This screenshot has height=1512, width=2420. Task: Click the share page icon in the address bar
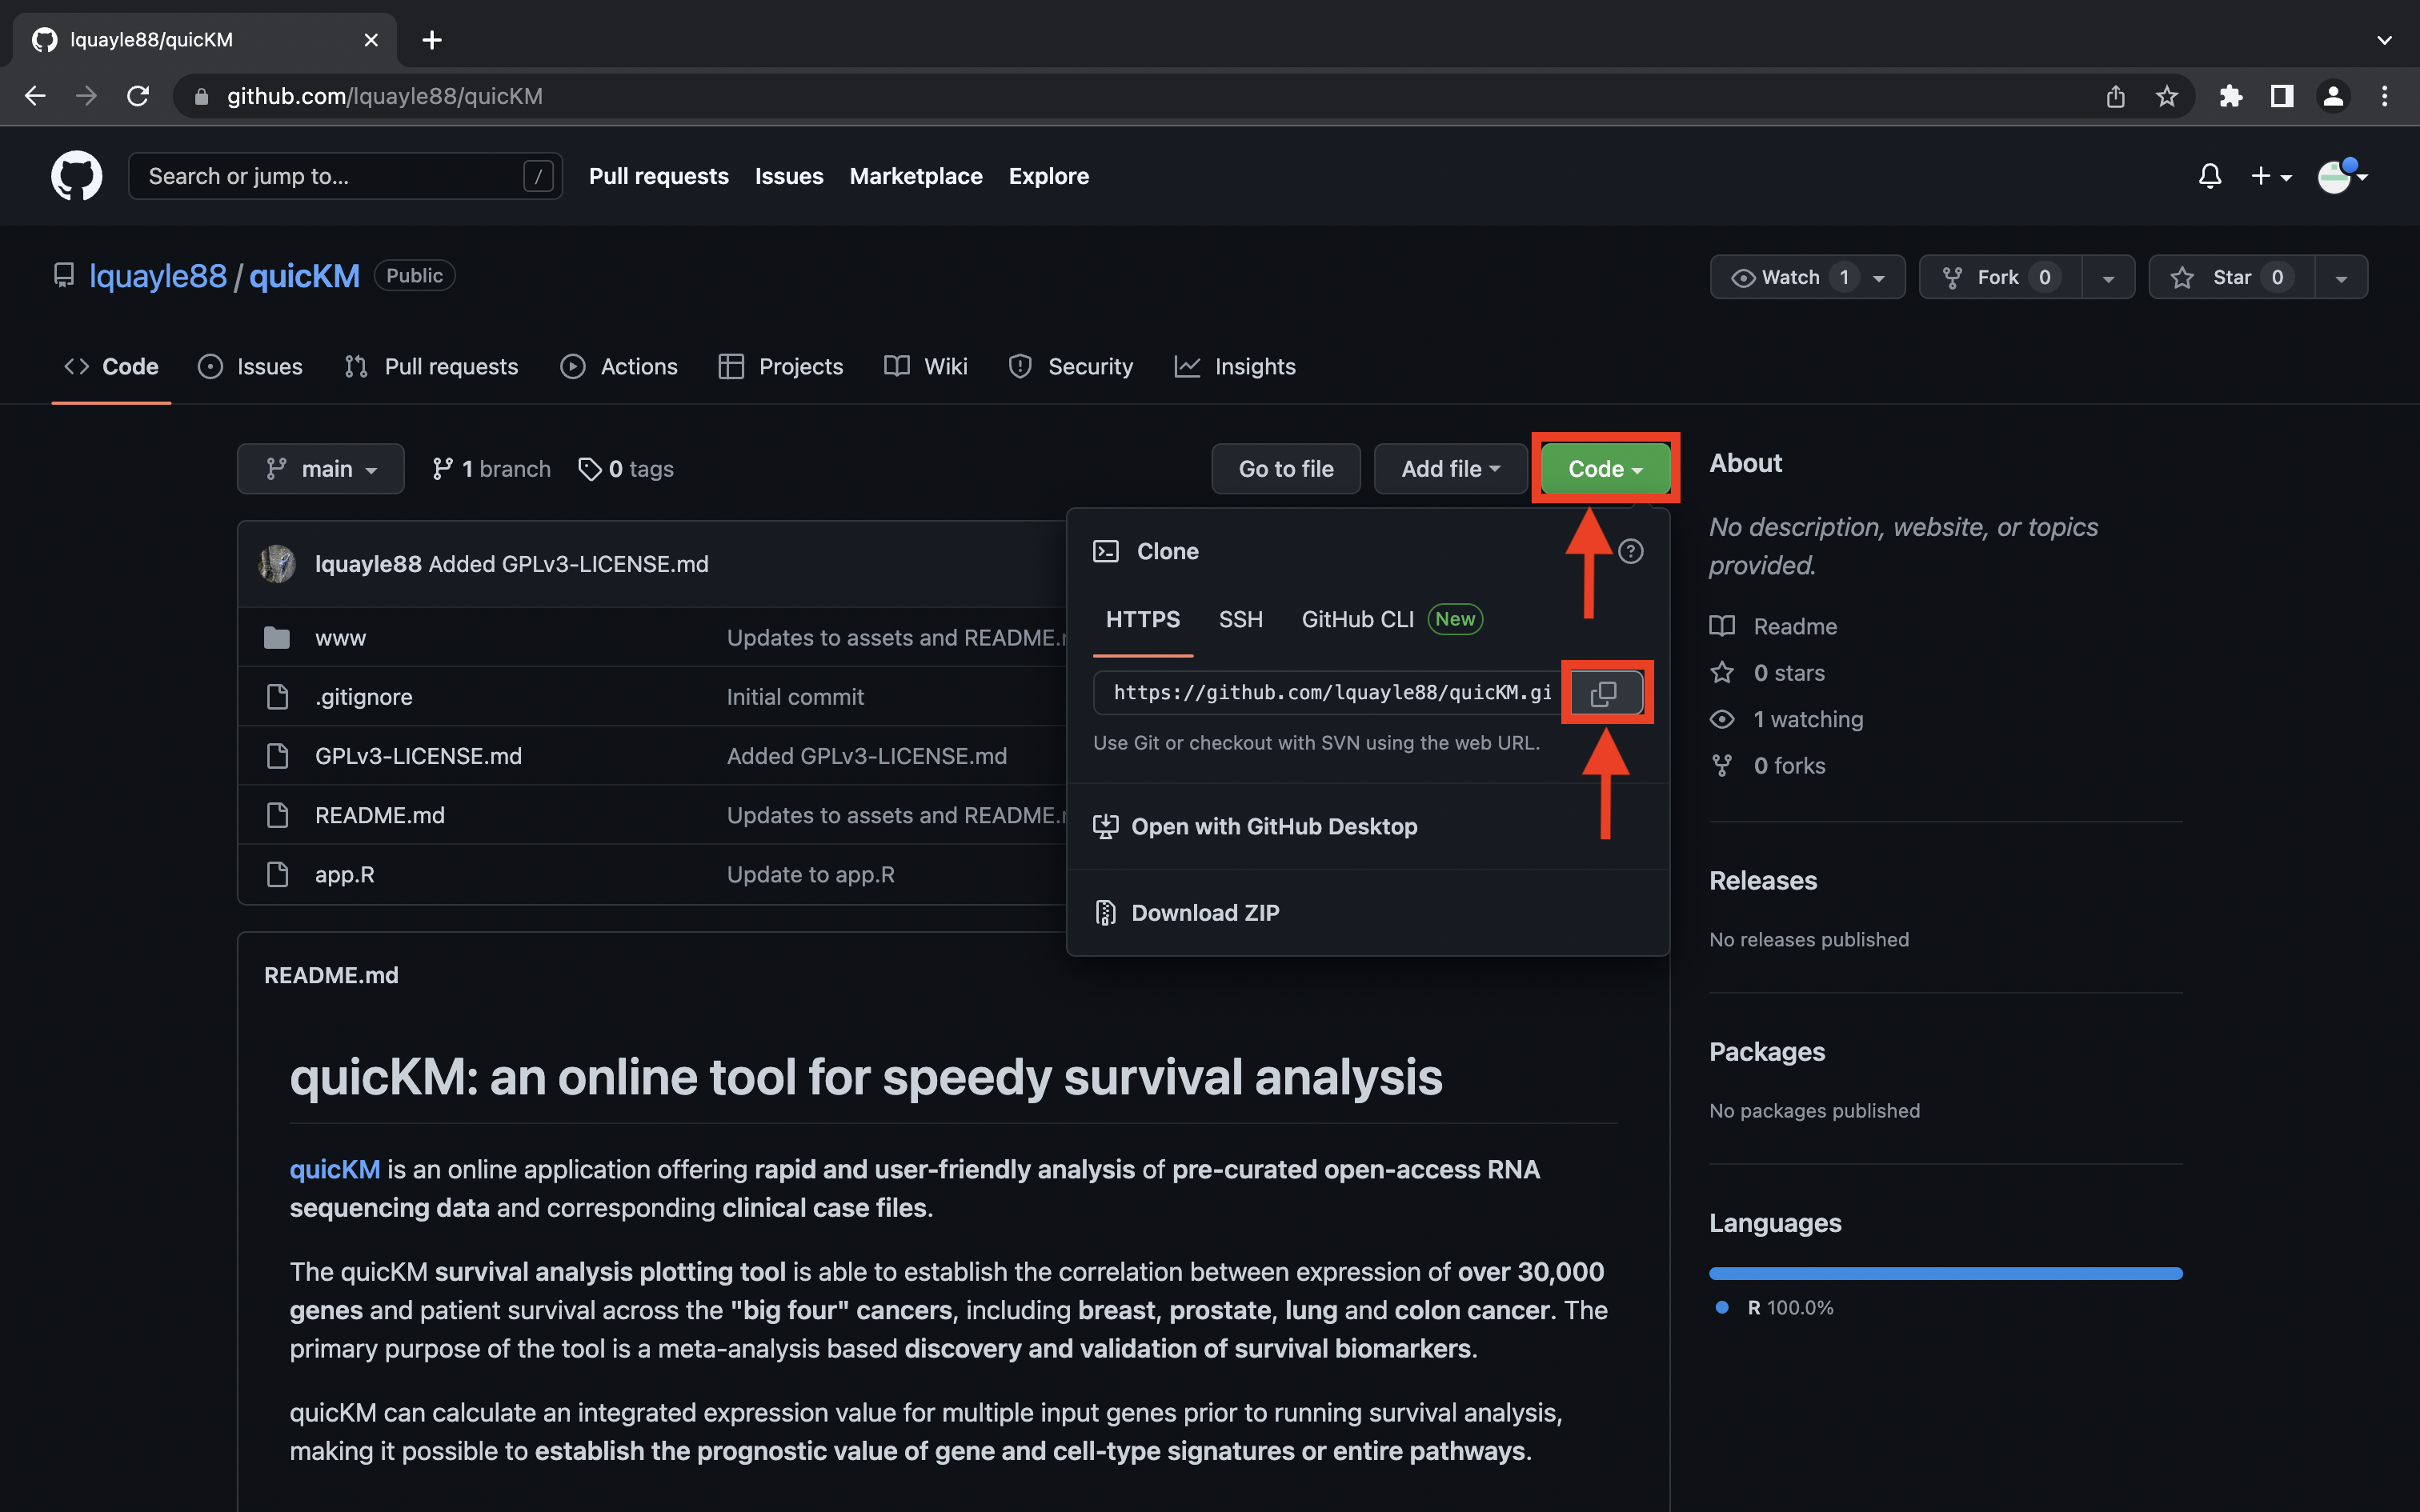pos(2115,96)
